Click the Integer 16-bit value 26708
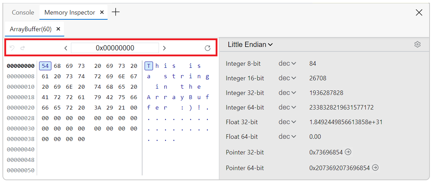The image size is (432, 183). (318, 78)
